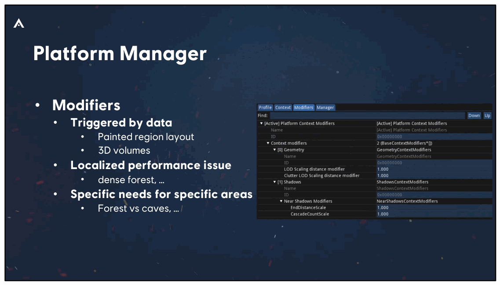Click the Specific needs for specific areas bullet

(161, 194)
